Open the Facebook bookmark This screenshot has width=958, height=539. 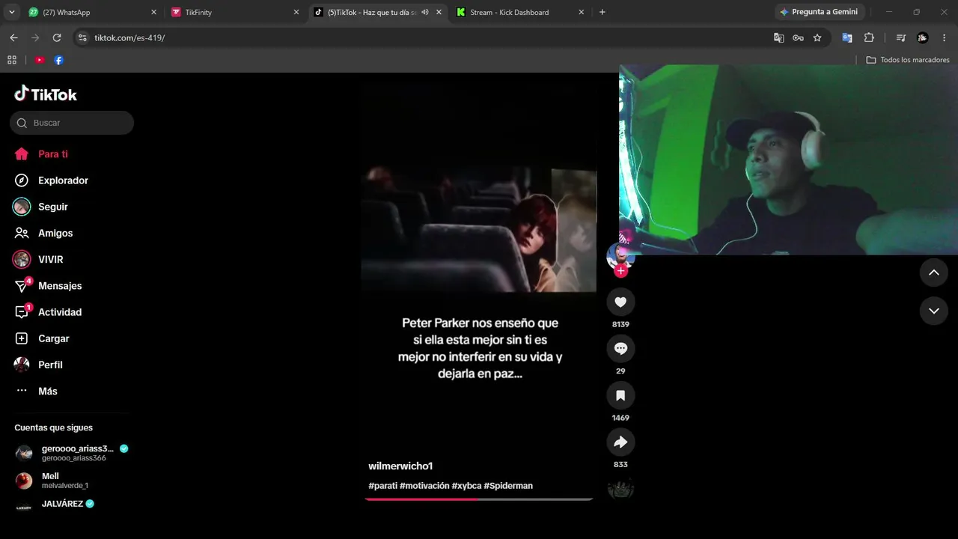(x=58, y=60)
